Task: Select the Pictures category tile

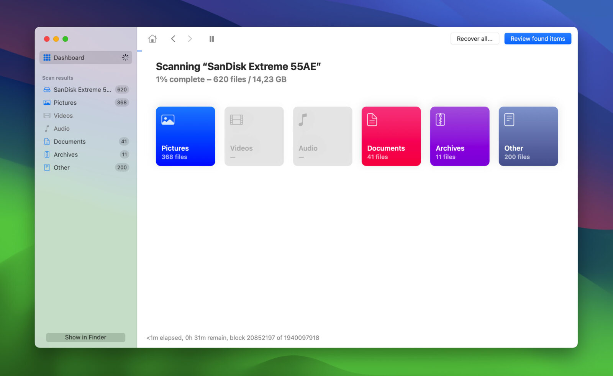Action: [185, 136]
